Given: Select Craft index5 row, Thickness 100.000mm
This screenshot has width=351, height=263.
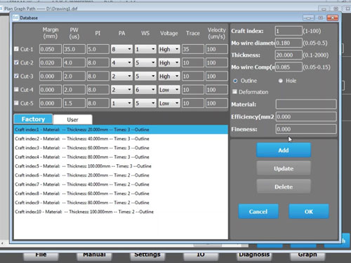Looking at the screenshot, I should 121,166.
